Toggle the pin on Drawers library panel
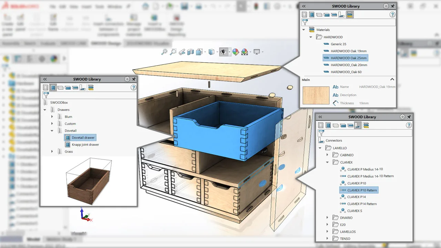 (x=134, y=79)
